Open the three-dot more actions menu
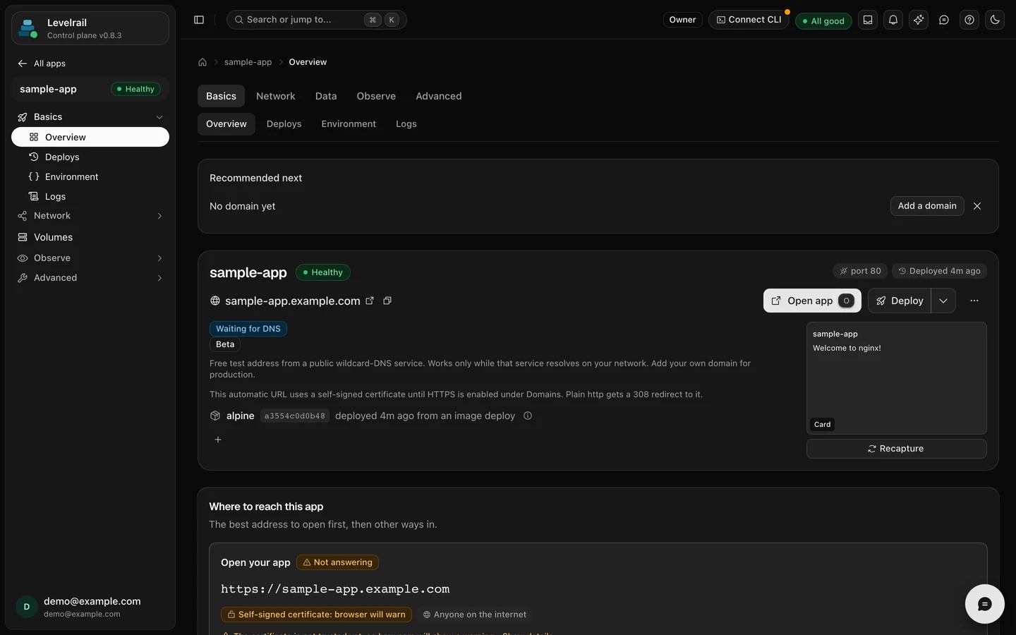 coord(974,301)
